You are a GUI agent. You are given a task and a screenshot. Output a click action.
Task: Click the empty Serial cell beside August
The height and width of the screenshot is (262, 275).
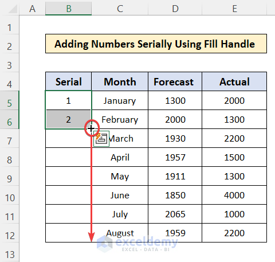pos(68,233)
